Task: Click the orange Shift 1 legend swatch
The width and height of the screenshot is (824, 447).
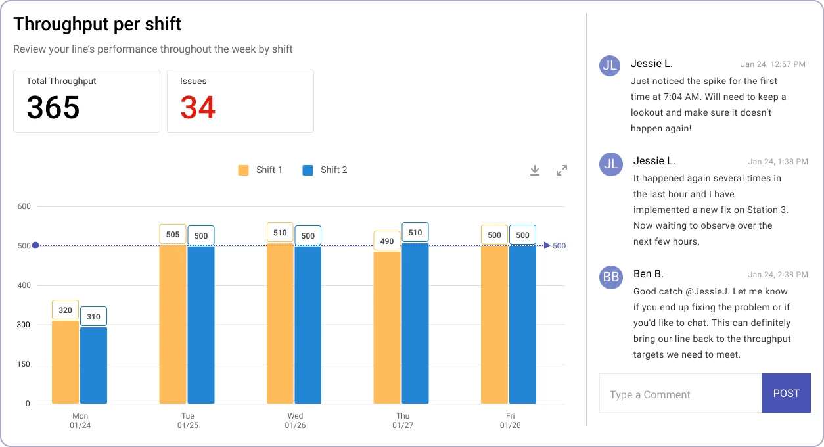Action: 243,170
